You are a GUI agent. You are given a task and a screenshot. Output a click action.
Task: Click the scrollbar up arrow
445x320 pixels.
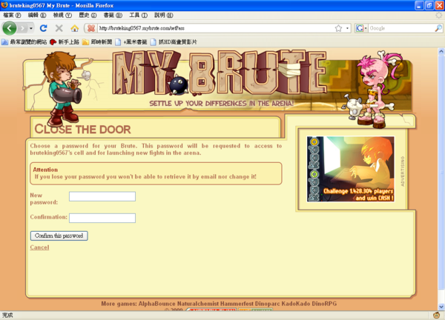point(441,51)
